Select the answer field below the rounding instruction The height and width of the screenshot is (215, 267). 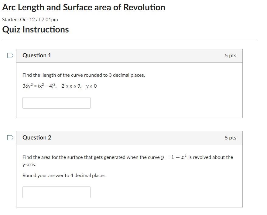click(x=56, y=192)
